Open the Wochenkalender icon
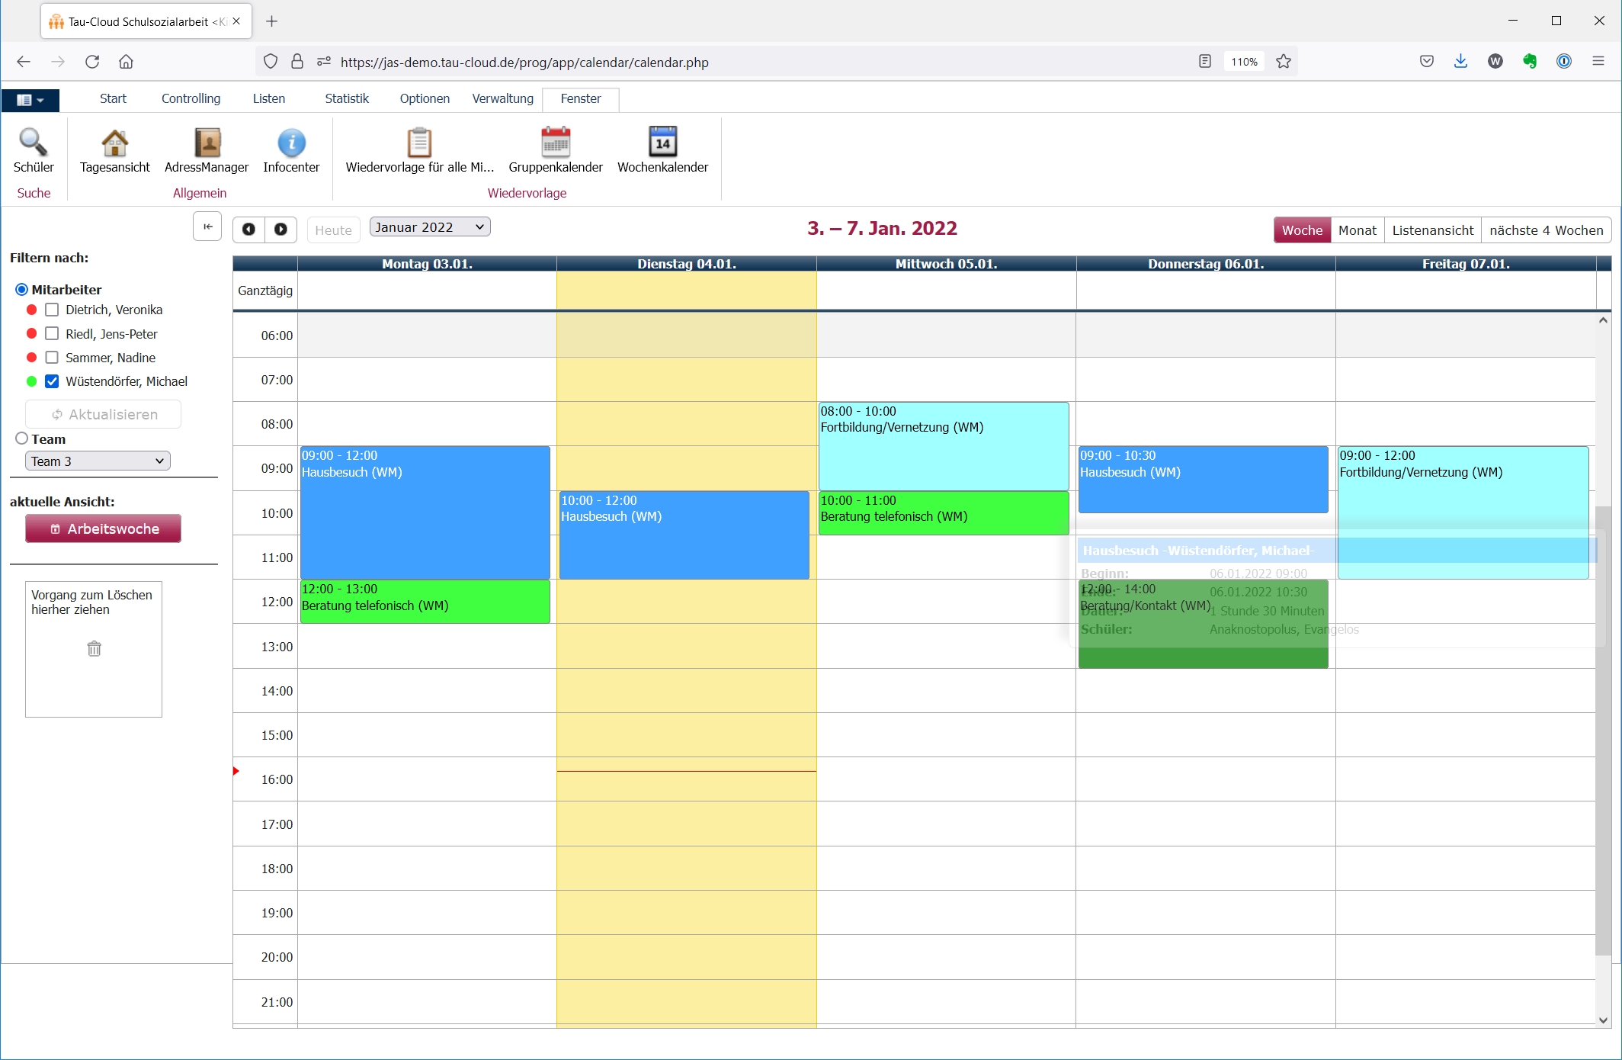 click(662, 143)
